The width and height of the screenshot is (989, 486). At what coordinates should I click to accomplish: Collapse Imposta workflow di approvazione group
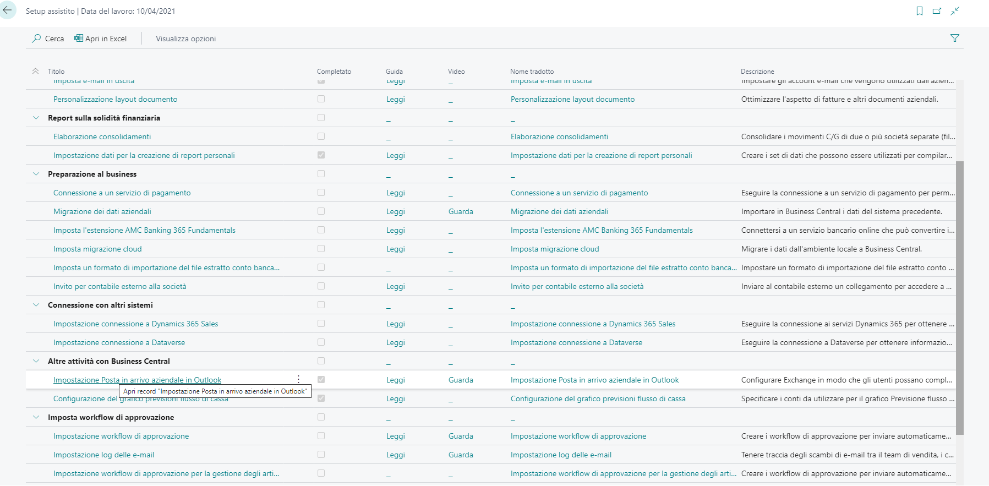click(x=36, y=417)
